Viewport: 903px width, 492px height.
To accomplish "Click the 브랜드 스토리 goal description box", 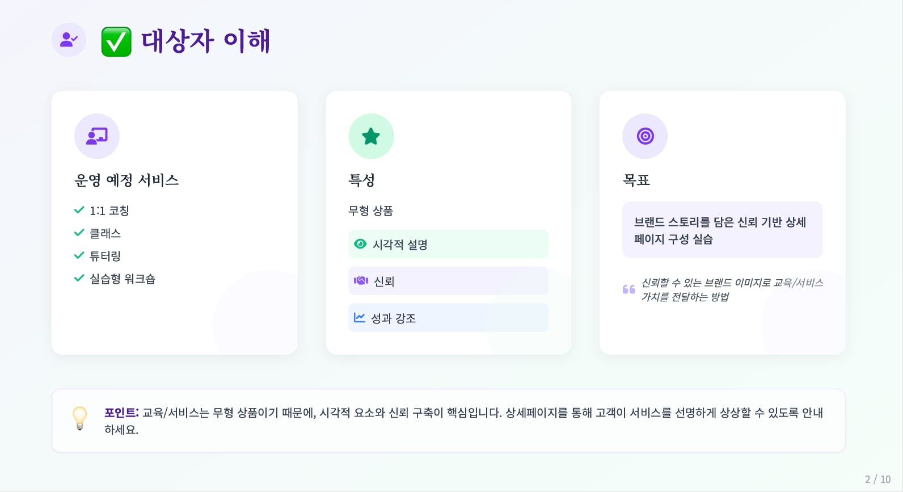I will pos(722,230).
